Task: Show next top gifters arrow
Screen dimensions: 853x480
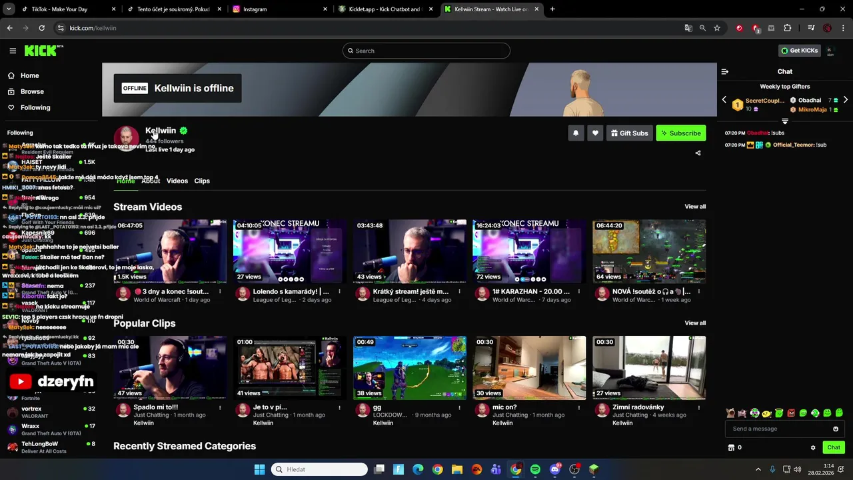Action: pyautogui.click(x=845, y=100)
